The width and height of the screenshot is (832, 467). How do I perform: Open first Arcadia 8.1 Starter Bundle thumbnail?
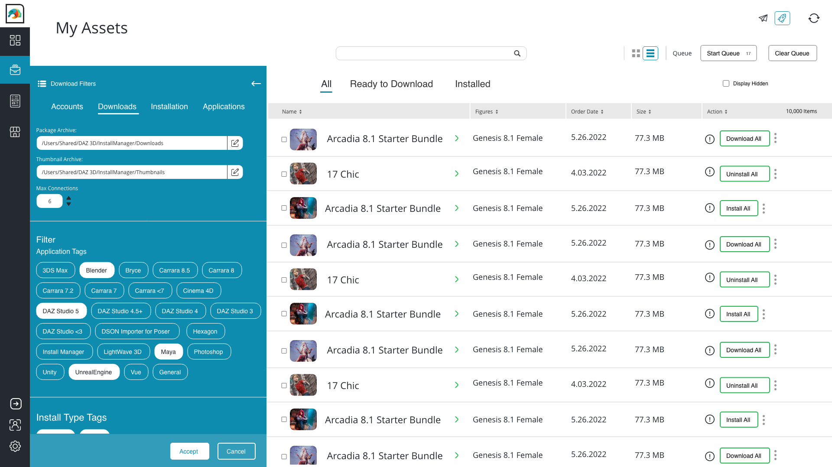(303, 139)
